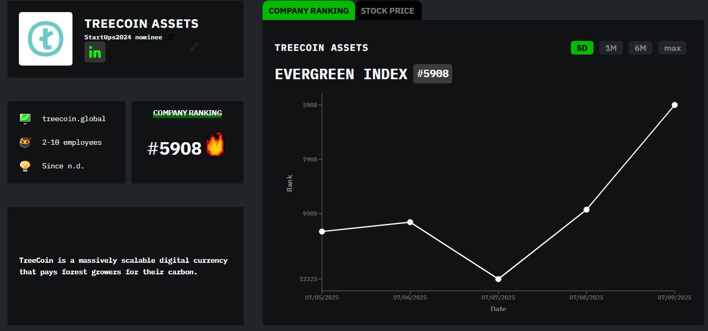Select the 1M chart range
Image resolution: width=708 pixels, height=331 pixels.
611,48
